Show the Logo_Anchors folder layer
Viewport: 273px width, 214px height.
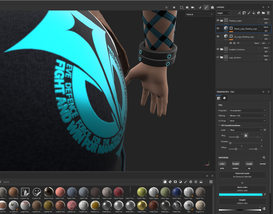pos(218,57)
